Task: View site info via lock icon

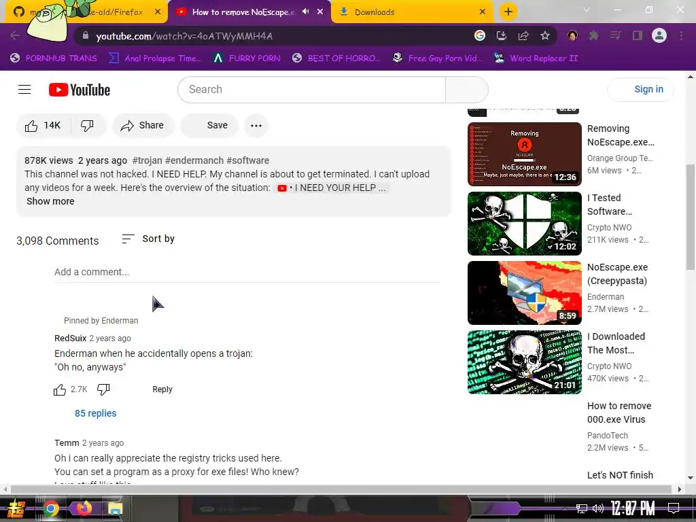Action: pos(86,35)
